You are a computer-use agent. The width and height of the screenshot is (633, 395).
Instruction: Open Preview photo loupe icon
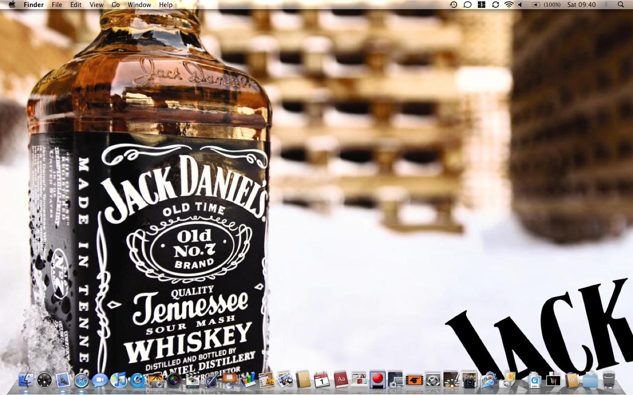(285, 380)
